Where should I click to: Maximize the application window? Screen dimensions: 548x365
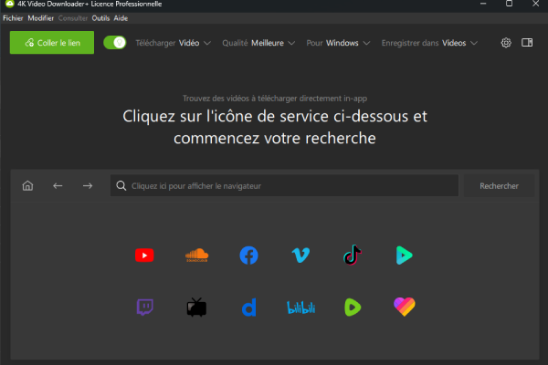(510, 4)
